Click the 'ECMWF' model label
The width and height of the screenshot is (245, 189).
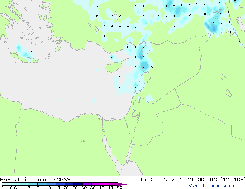click(62, 180)
